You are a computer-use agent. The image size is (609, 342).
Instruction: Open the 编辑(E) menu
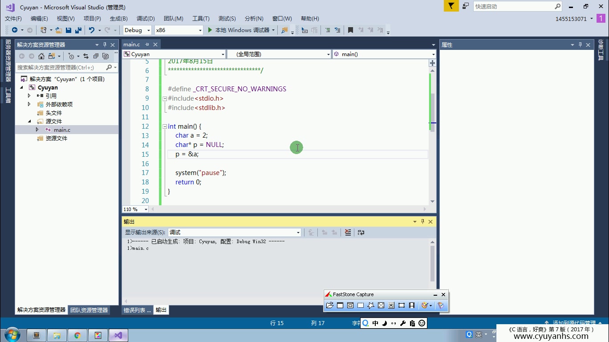pyautogui.click(x=39, y=18)
